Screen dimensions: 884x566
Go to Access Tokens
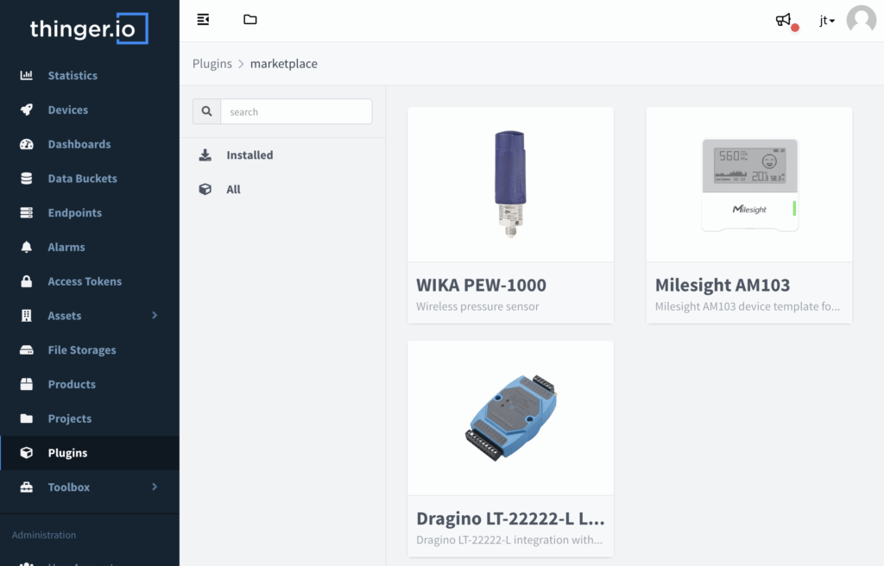(85, 281)
